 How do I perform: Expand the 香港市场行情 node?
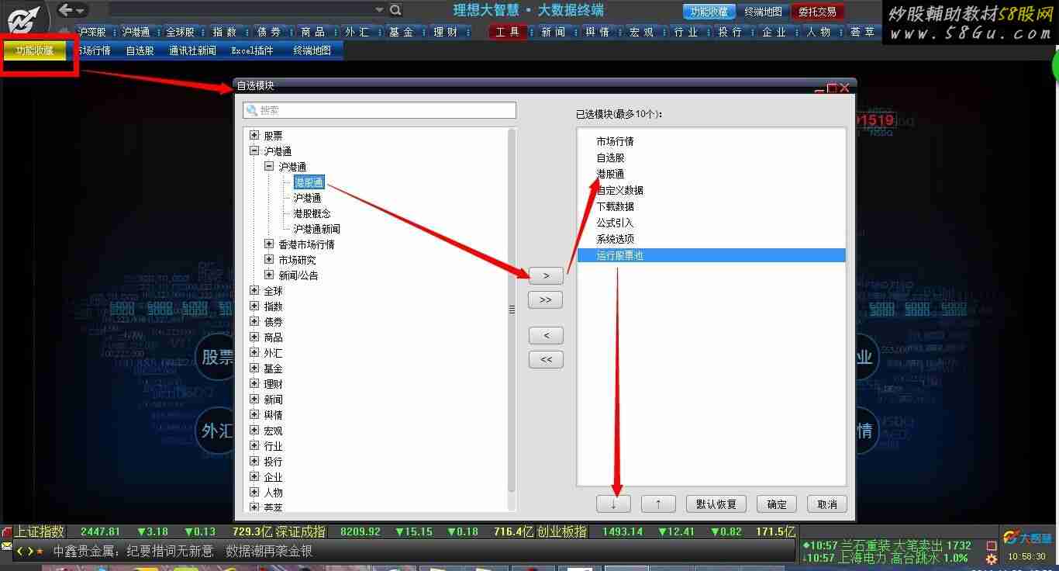coord(269,244)
